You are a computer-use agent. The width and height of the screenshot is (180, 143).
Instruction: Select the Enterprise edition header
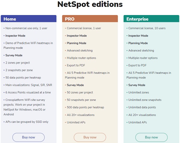151,19
